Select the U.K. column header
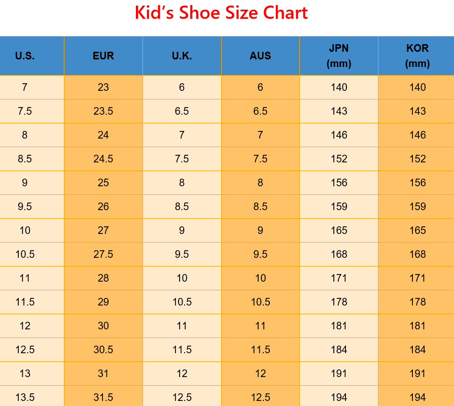Image resolution: width=454 pixels, height=406 pixels. coord(182,56)
